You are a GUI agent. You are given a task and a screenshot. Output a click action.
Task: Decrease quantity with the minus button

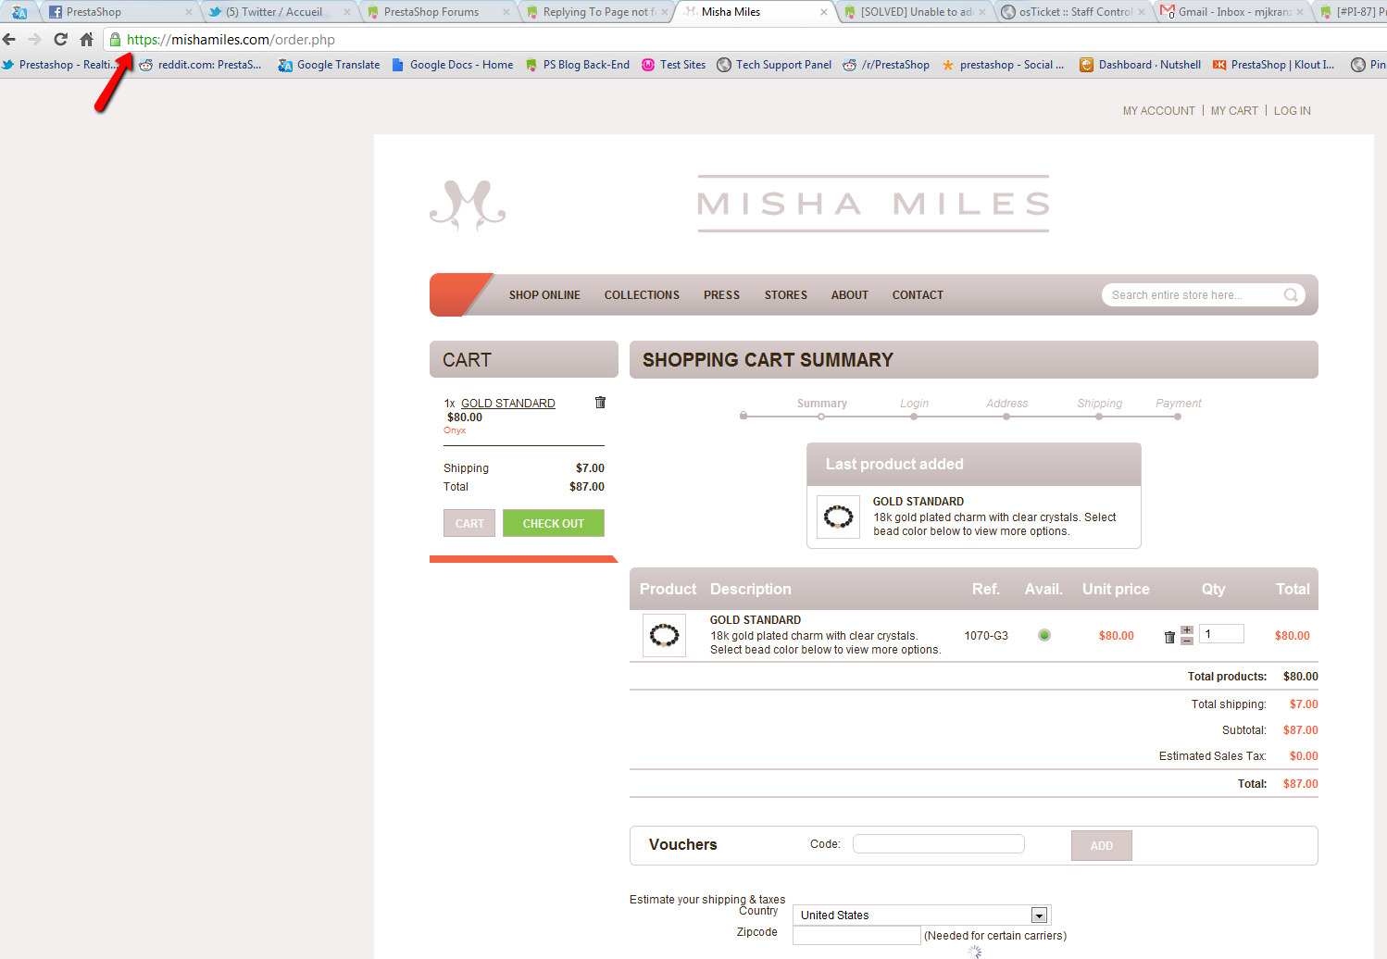click(x=1187, y=641)
